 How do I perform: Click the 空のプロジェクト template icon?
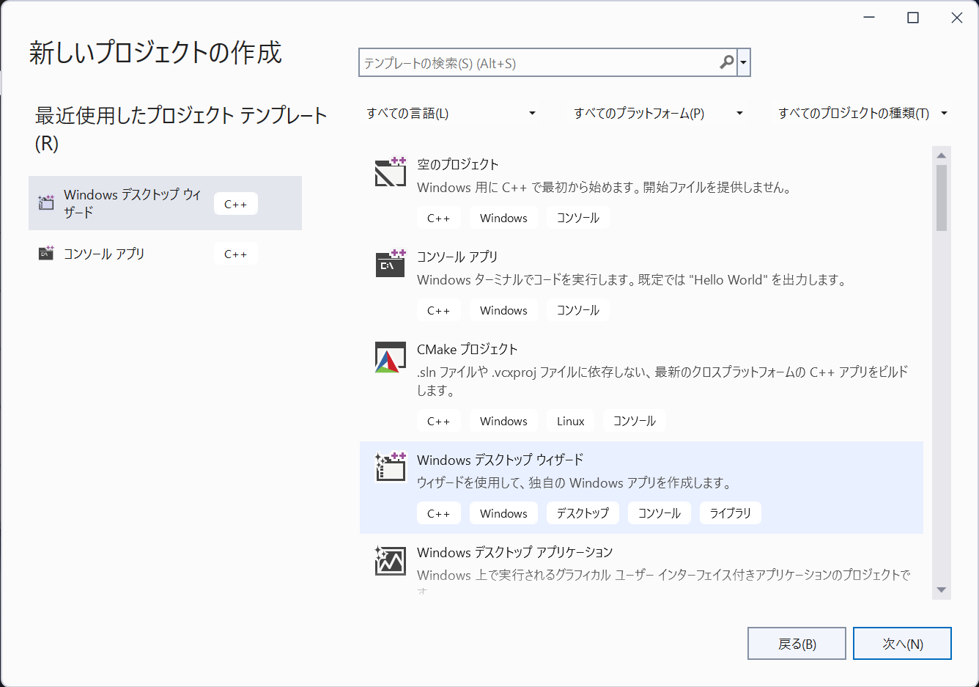[x=391, y=172]
